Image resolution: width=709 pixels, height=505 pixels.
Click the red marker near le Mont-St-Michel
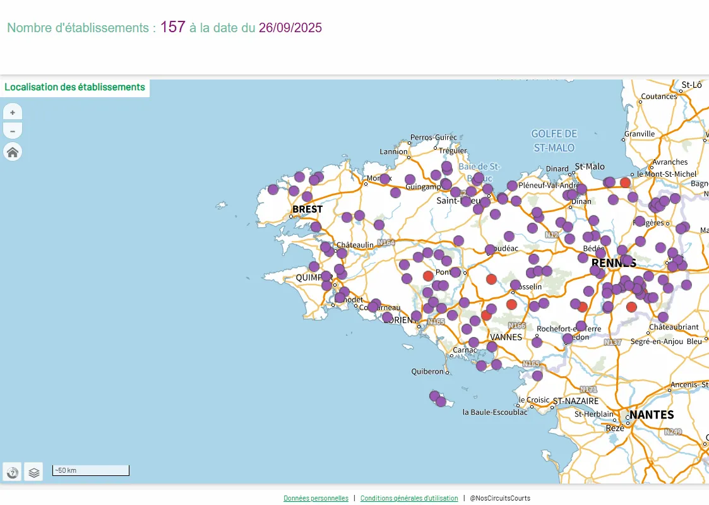pyautogui.click(x=625, y=182)
